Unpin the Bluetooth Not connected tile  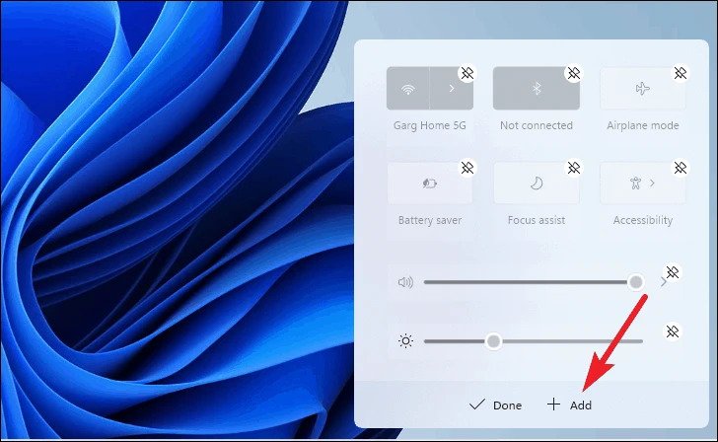[574, 73]
